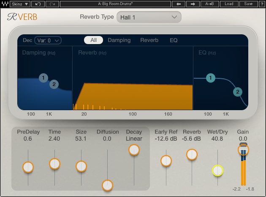The image size is (266, 197).
Task: Click the Decay Linear slider knob
Action: click(134, 150)
